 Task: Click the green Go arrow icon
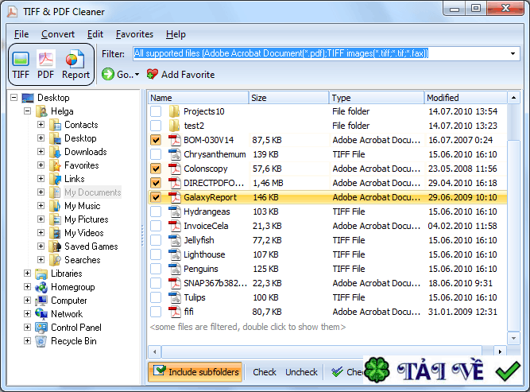(x=108, y=74)
